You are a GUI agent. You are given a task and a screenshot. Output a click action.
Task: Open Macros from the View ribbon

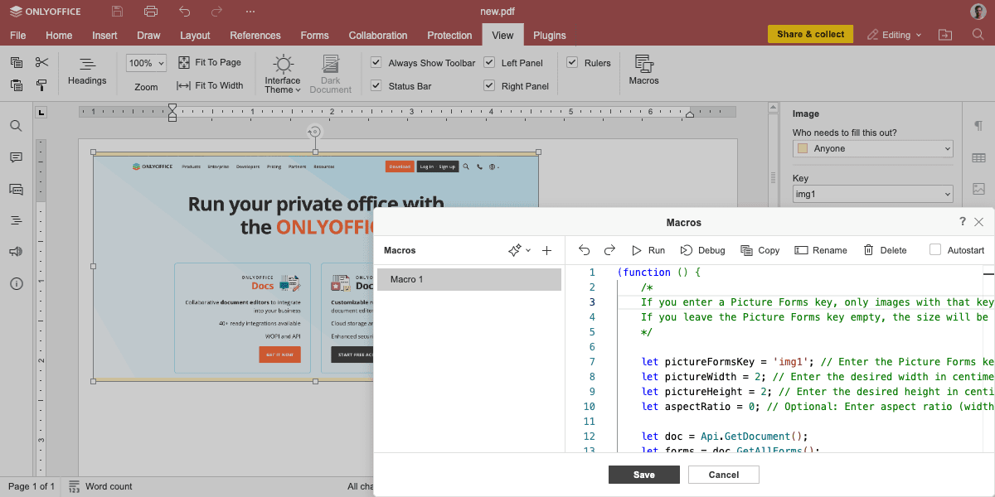pos(643,71)
